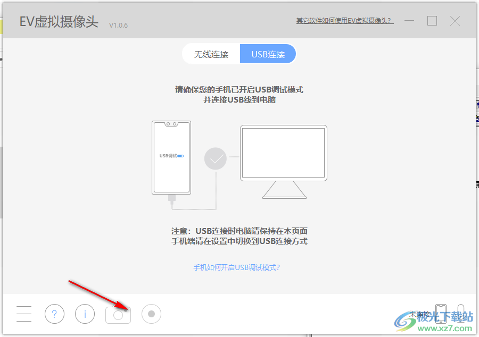This screenshot has width=479, height=337.
Task: Click the microphone icon bottom right
Action: (460, 314)
